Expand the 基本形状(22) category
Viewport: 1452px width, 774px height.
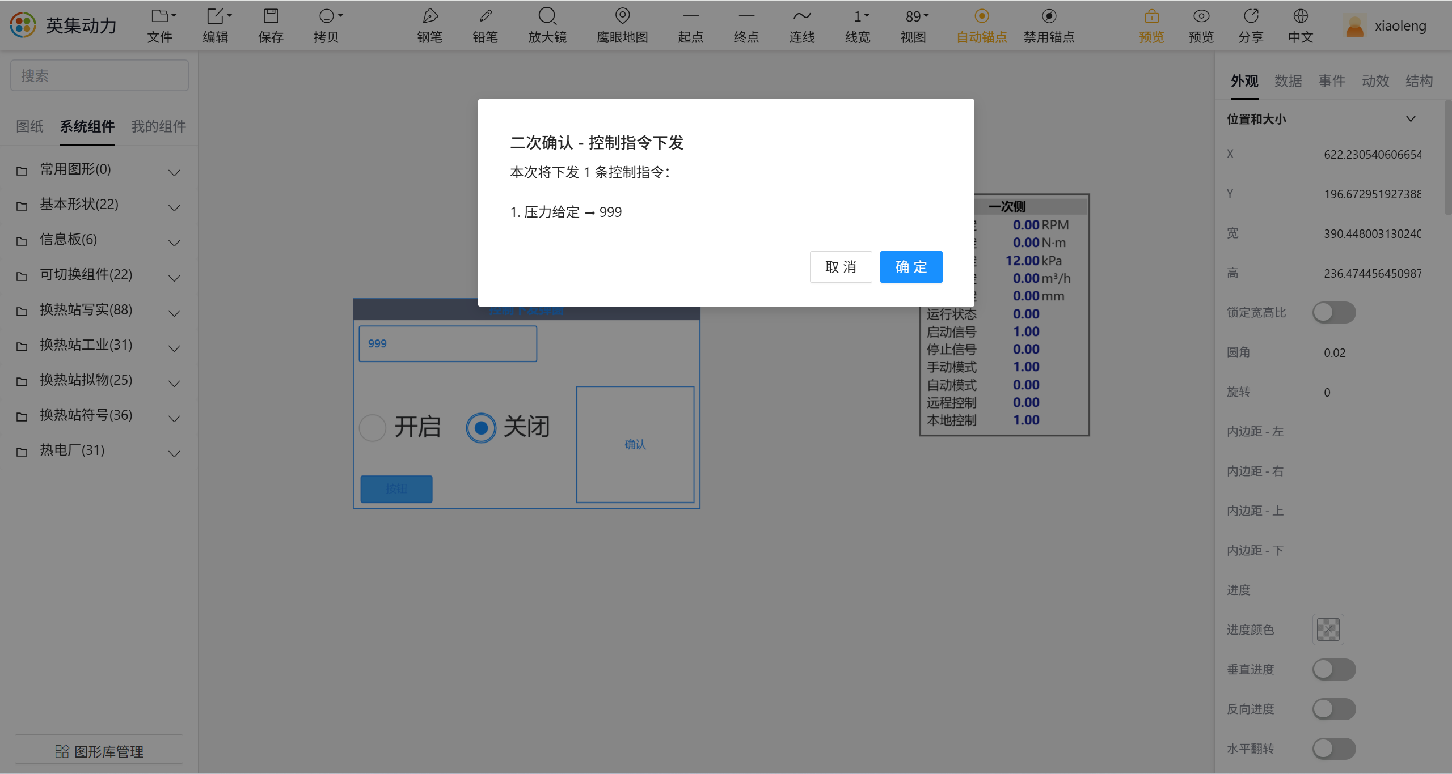(174, 207)
